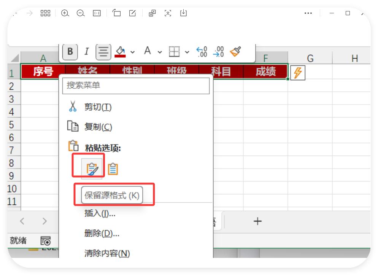
Task: Click the rotate image icon
Action: click(x=116, y=13)
